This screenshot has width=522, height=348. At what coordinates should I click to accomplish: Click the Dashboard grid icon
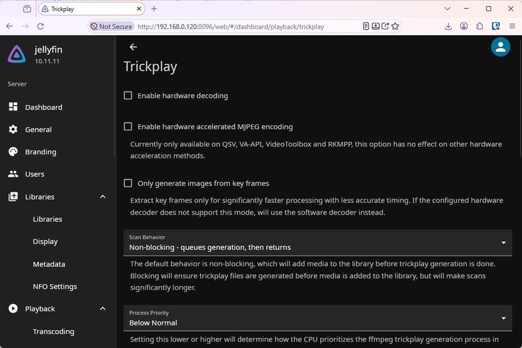pos(13,107)
